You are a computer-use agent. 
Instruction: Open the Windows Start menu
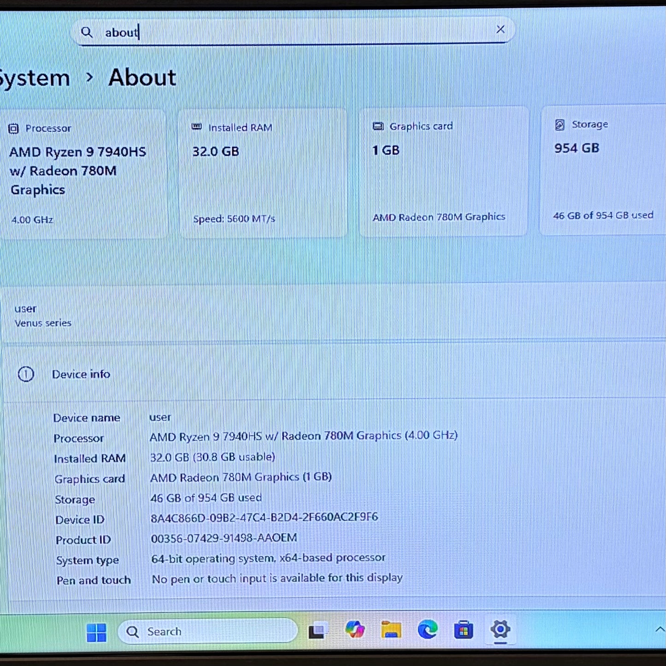(x=96, y=632)
